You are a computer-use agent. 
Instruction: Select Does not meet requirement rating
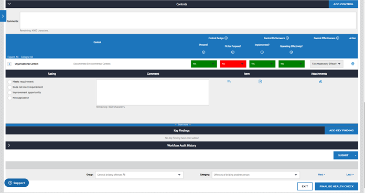pyautogui.click(x=9, y=87)
